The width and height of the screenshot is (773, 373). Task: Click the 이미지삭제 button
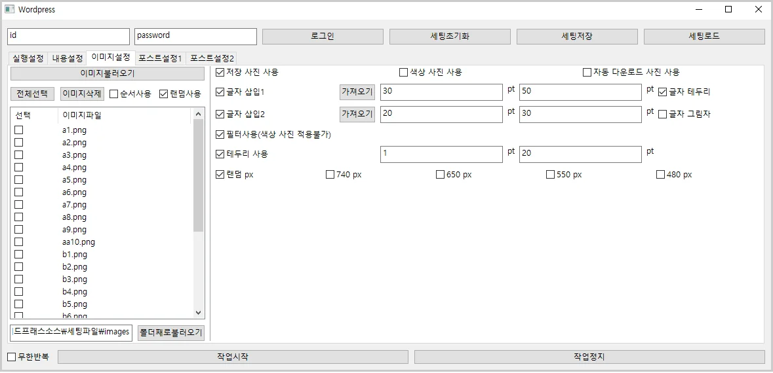point(82,94)
